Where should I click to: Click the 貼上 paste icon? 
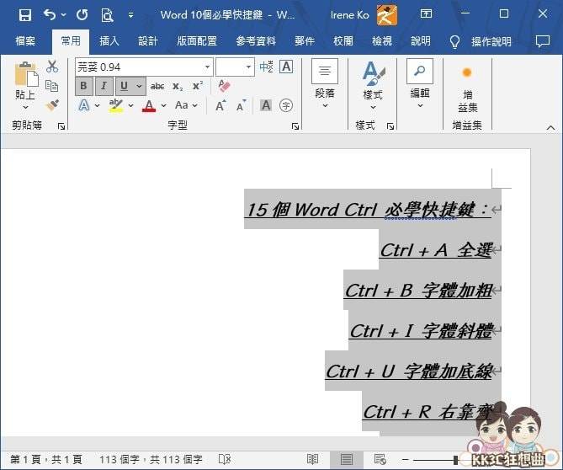26,74
